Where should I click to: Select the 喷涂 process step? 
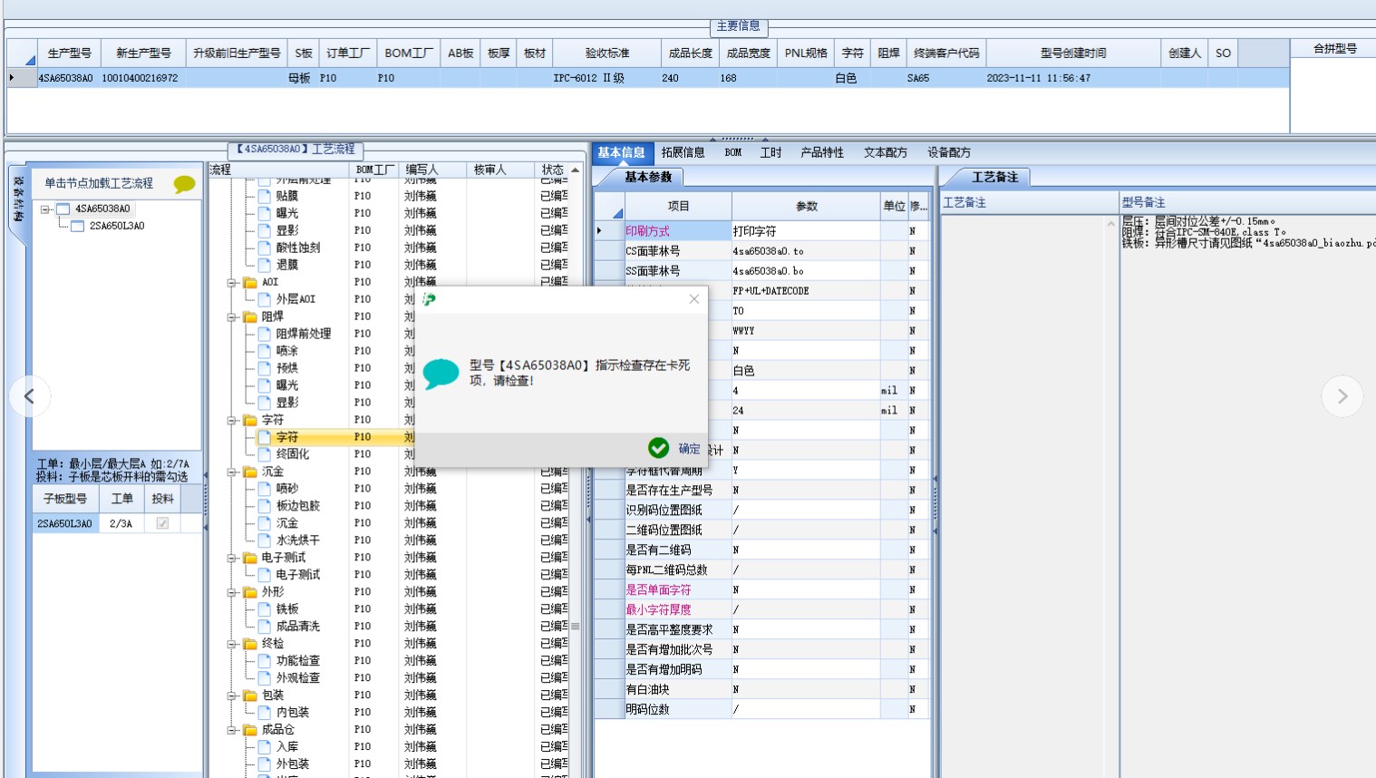click(286, 351)
